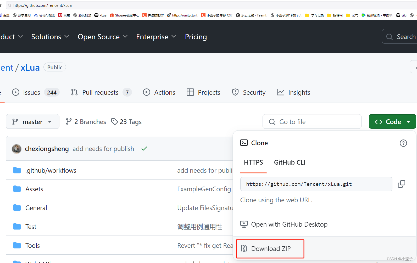Click Open with GitHub Desktop

tap(284, 224)
